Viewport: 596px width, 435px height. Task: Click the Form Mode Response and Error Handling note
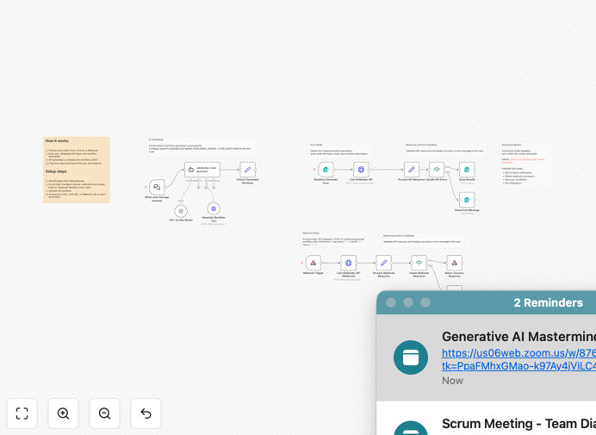(444, 148)
